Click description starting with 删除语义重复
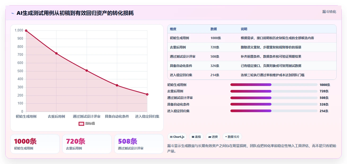Viewport: 347px width, 164px height. [271, 47]
